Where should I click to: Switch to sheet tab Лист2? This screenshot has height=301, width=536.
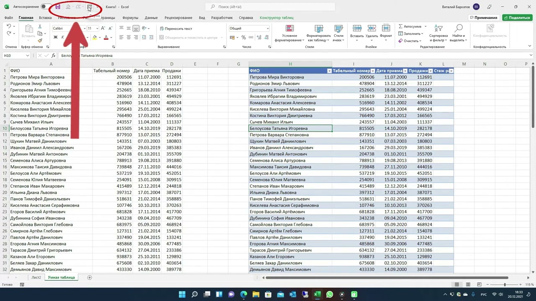[36, 277]
